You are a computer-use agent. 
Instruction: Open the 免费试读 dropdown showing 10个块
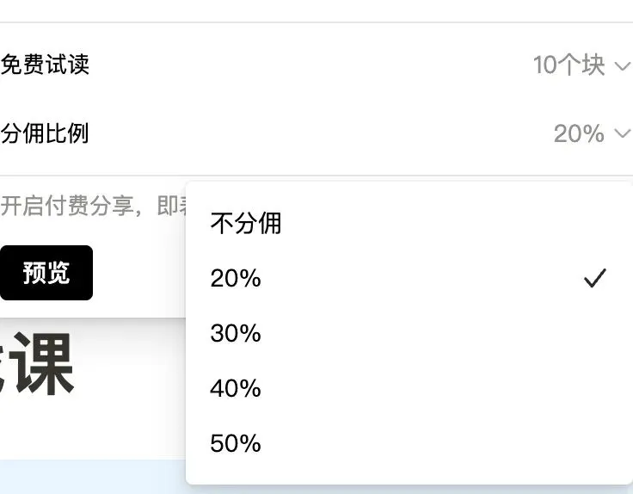(x=569, y=65)
